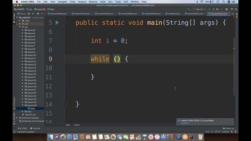Expand the lesson2 folder arrow
Screen dimensions: 251x141
coord(23,30)
